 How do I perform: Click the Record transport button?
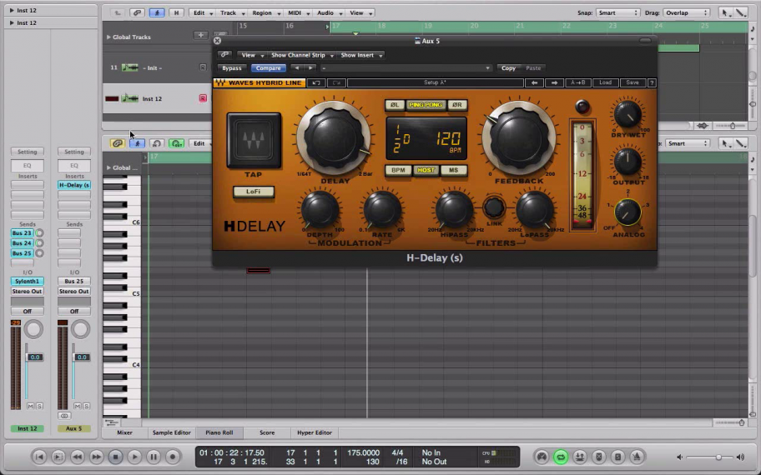click(172, 457)
